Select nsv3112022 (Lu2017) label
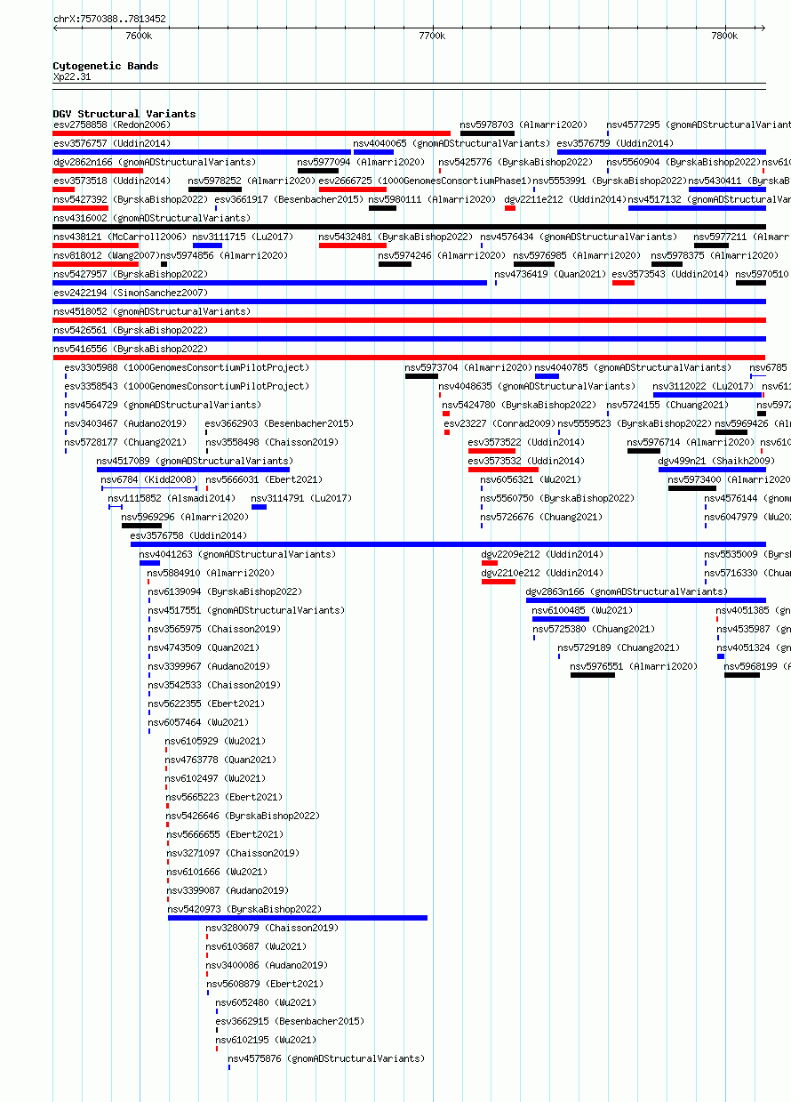The image size is (791, 1102). (703, 387)
